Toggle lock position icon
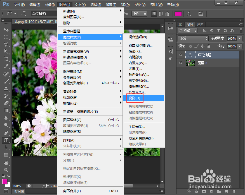 pyautogui.click(x=202, y=46)
